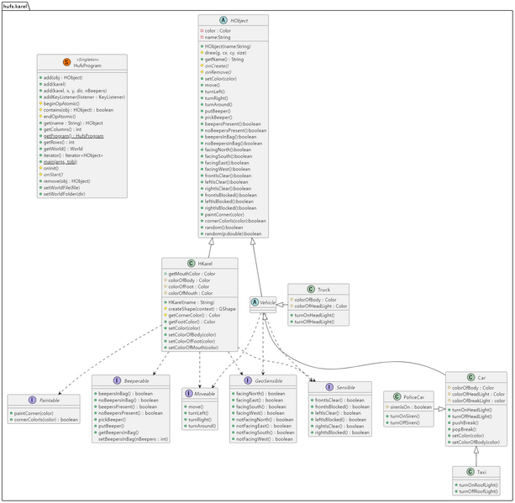Image resolution: width=515 pixels, height=503 pixels.
Task: Click 'addKeyListener(listener : KeyListener)' method
Action: click(84, 97)
